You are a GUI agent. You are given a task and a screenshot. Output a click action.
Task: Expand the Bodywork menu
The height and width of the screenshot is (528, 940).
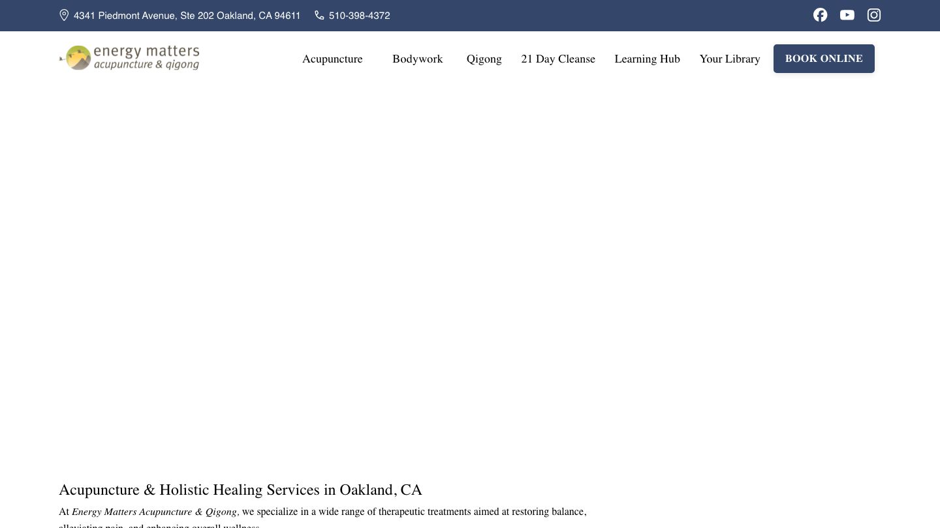pyautogui.click(x=417, y=59)
